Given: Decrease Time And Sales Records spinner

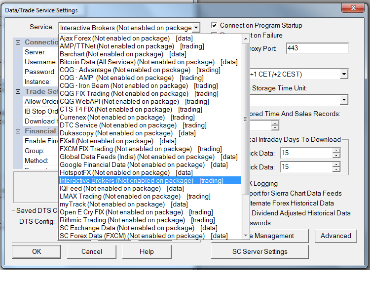Looking at the screenshot, I should click(x=275, y=127).
